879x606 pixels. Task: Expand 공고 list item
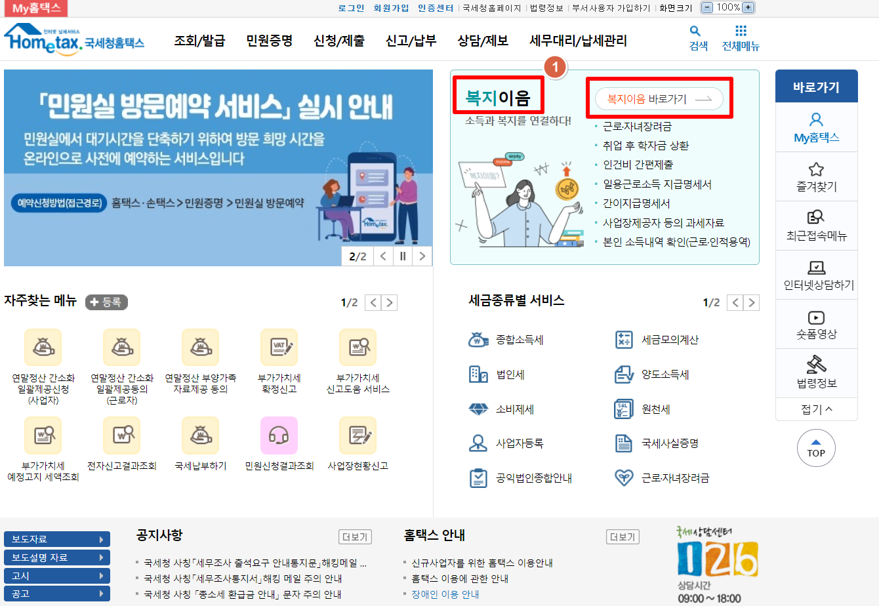pyautogui.click(x=57, y=594)
